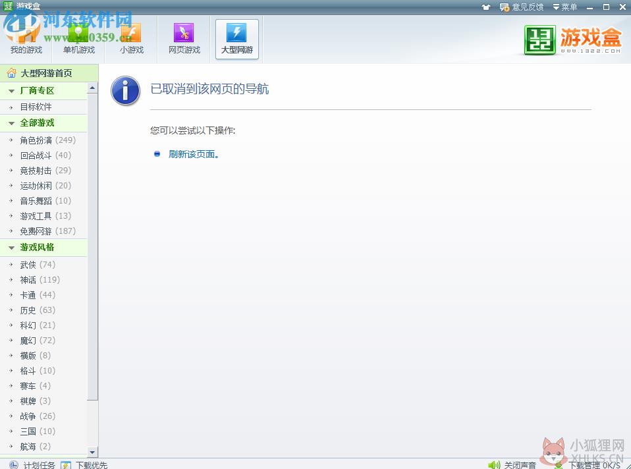Select 科幻 (21) style

coord(43,325)
